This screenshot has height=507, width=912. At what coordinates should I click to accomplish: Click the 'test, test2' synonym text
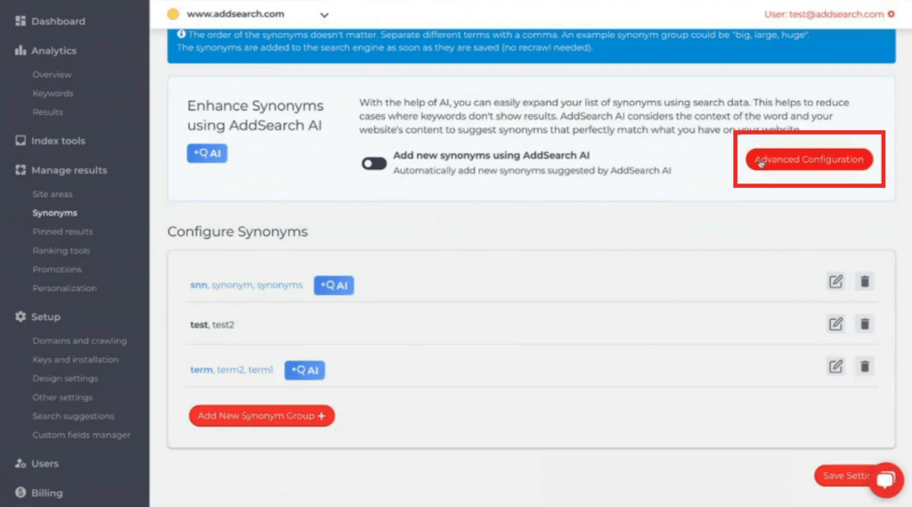[212, 325]
